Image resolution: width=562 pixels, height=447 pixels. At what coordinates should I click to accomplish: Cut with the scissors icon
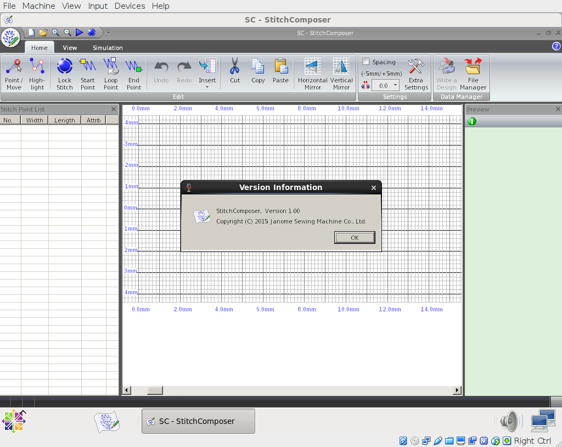tap(235, 66)
